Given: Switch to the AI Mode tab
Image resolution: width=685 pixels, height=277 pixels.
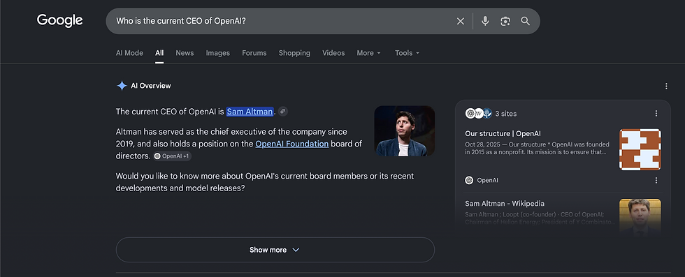Looking at the screenshot, I should [129, 53].
